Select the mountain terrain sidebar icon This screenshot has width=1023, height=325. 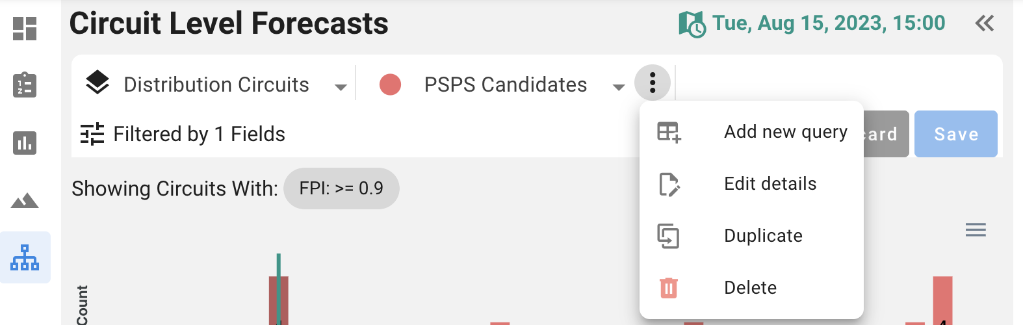(25, 200)
